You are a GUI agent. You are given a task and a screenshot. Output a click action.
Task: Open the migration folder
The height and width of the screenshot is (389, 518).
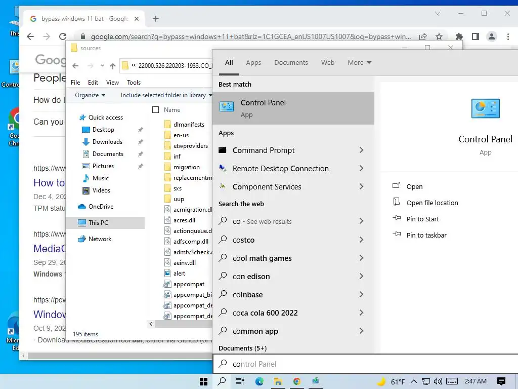[186, 167]
